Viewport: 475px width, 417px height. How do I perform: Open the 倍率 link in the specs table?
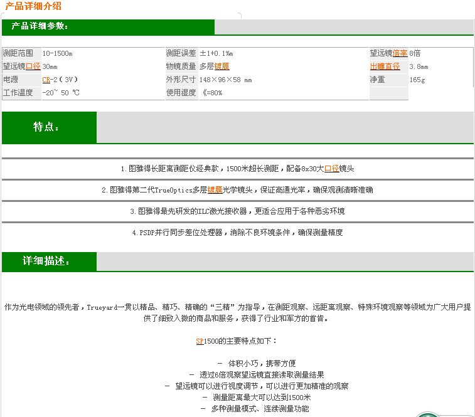400,53
